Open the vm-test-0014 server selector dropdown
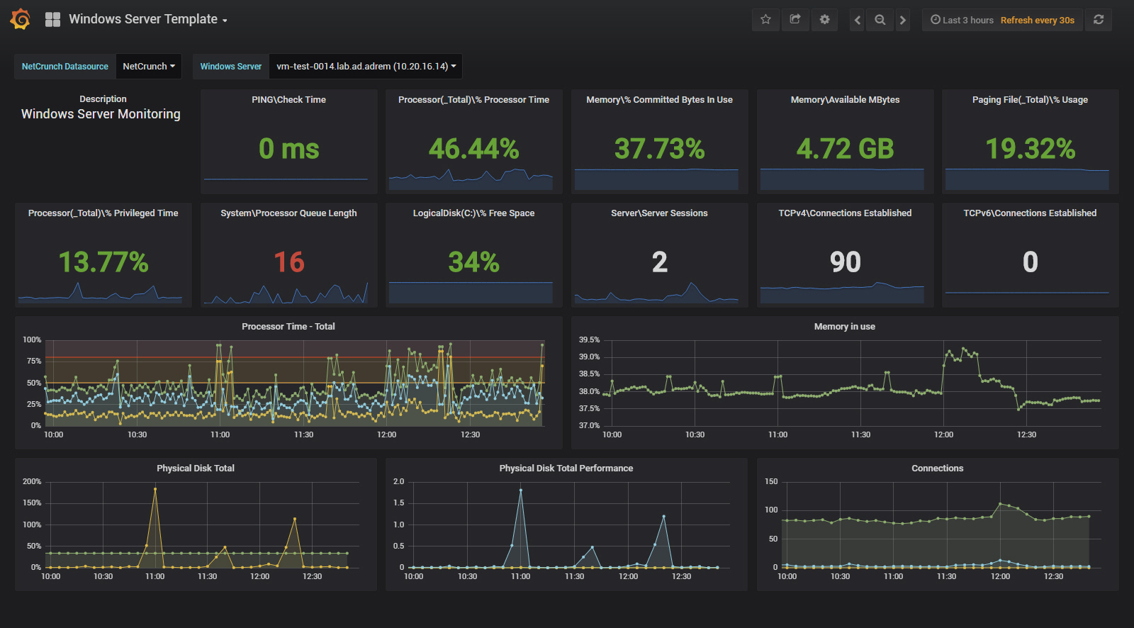Screen dimensions: 1134x628 tap(366, 66)
